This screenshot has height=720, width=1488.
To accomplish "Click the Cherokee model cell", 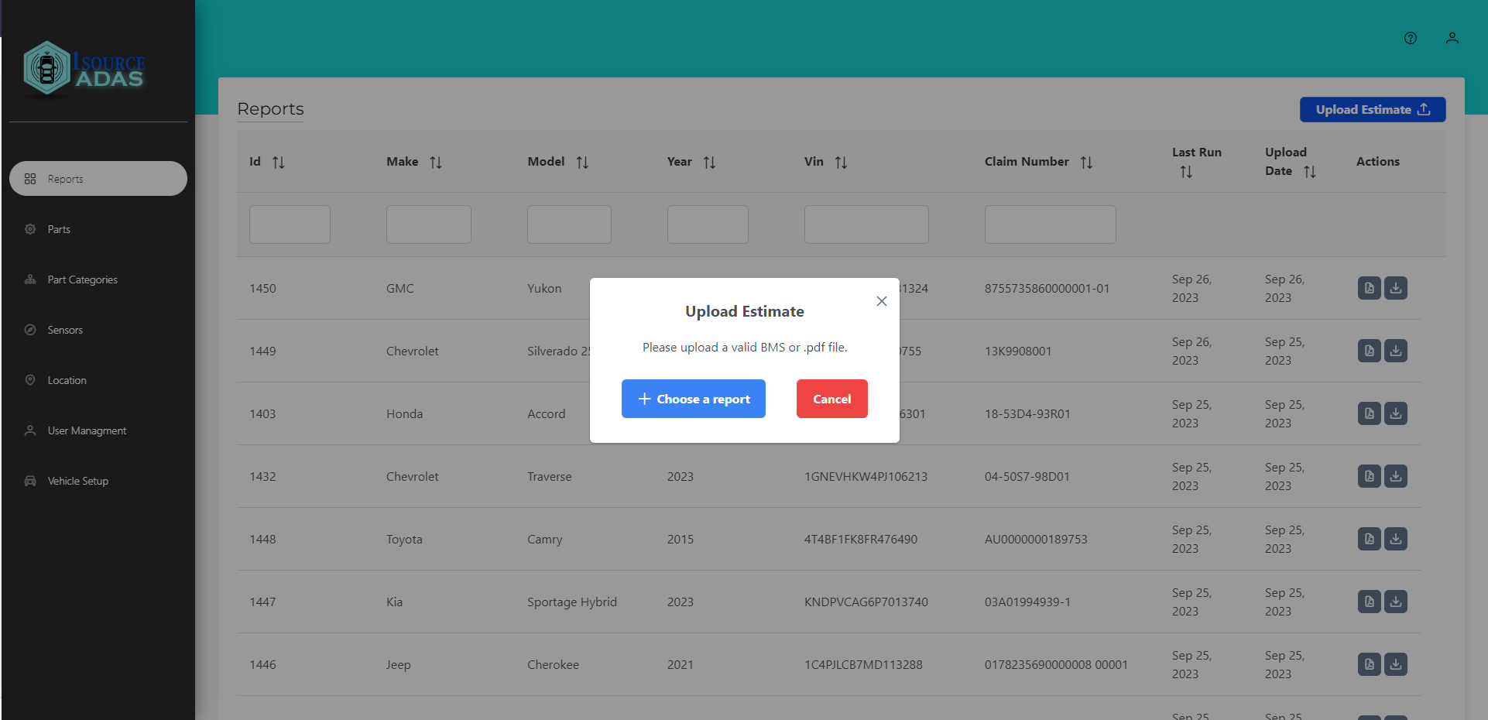I will [553, 664].
